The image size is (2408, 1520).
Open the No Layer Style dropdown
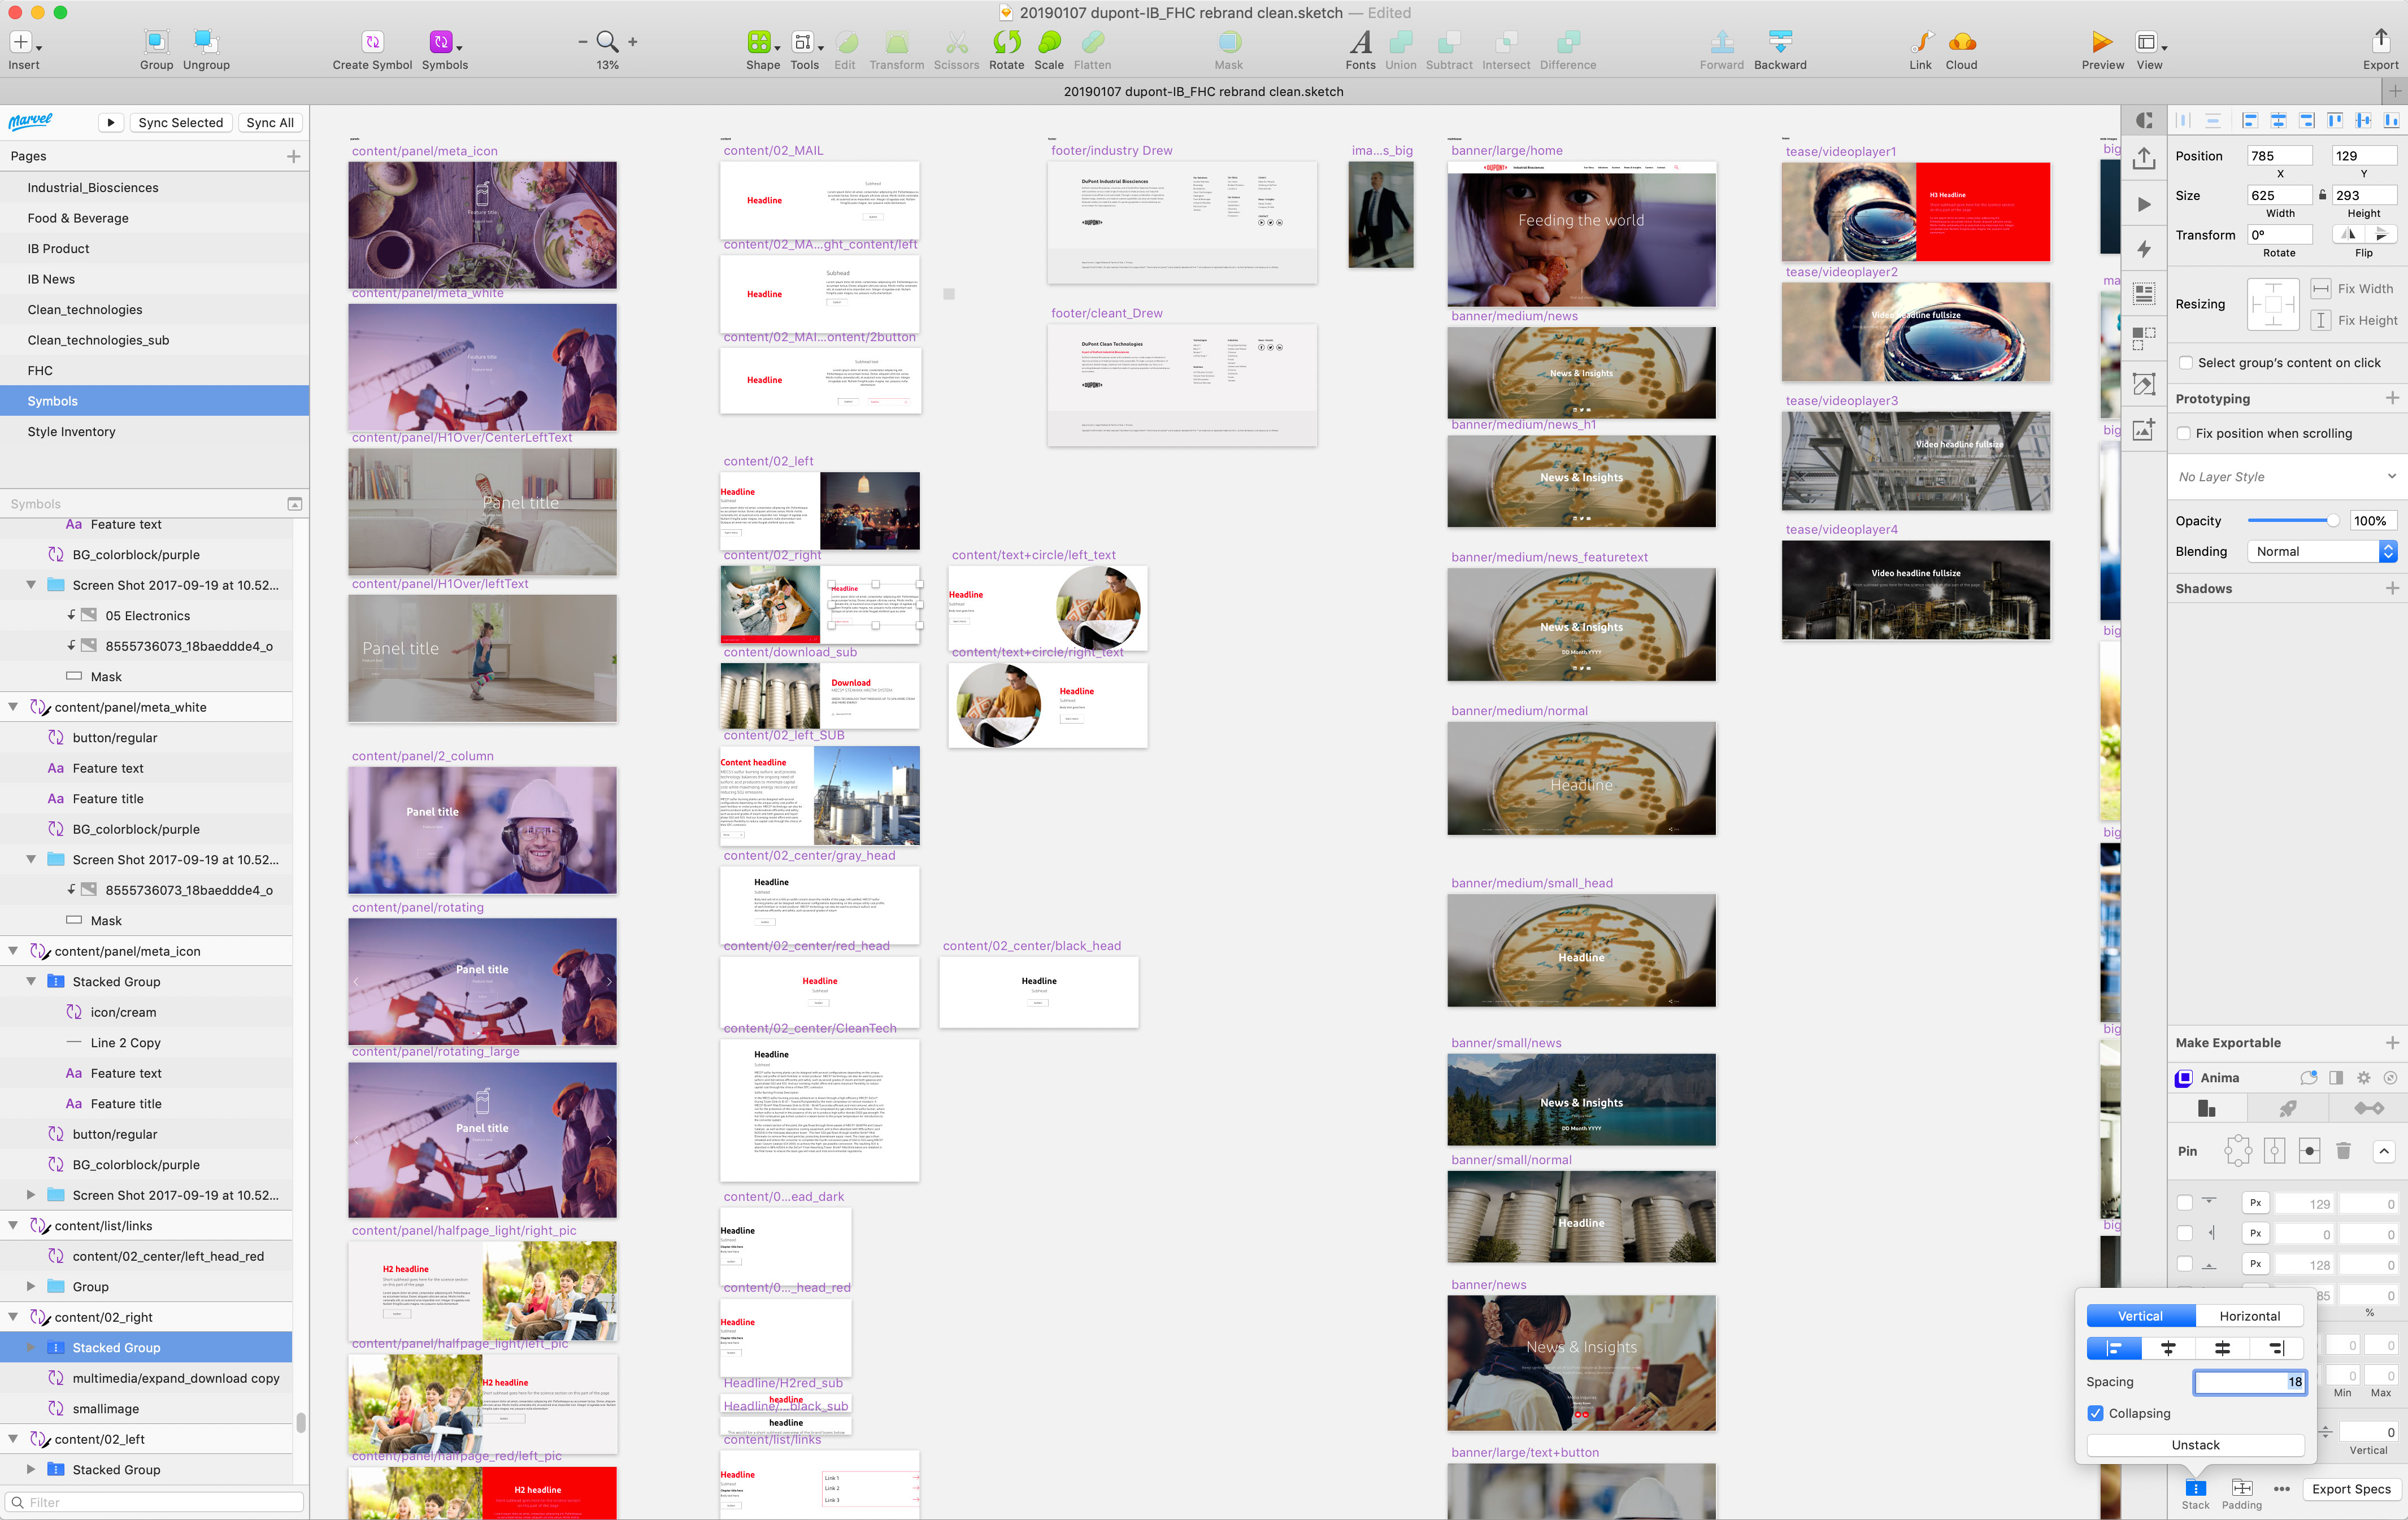[2287, 476]
